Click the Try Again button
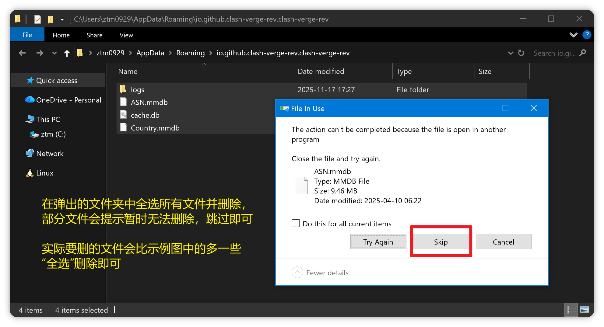Screen dimensions: 604x327 [378, 242]
